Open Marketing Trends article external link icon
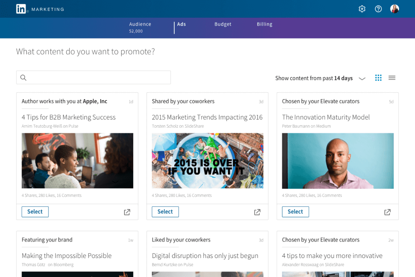This screenshot has width=415, height=277. pyautogui.click(x=257, y=212)
